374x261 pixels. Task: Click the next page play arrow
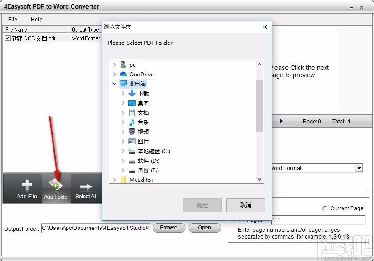coord(281,121)
